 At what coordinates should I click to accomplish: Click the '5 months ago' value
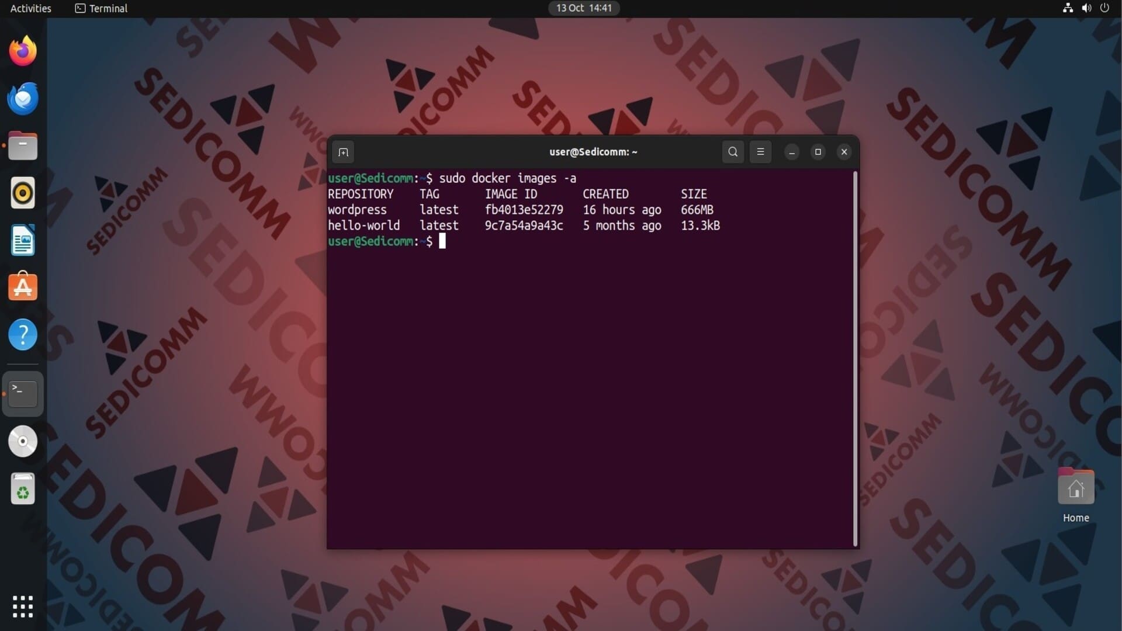622,226
